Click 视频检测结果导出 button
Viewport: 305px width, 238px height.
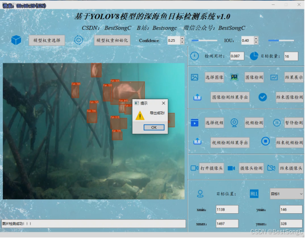coord(230,143)
